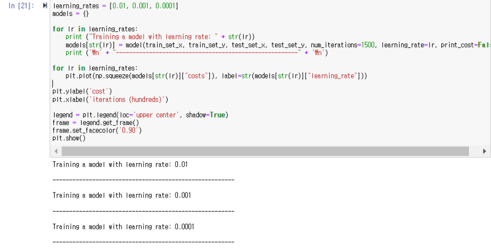Click the plt.plot(np.squeeze(...)) code line
The width and height of the screenshot is (491, 249).
coord(216,76)
